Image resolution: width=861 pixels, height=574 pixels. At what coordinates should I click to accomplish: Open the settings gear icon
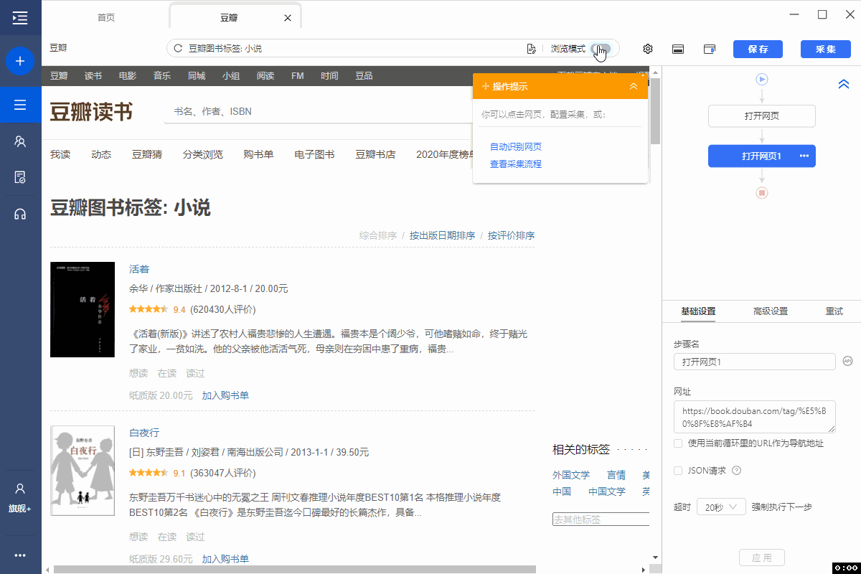coord(648,49)
